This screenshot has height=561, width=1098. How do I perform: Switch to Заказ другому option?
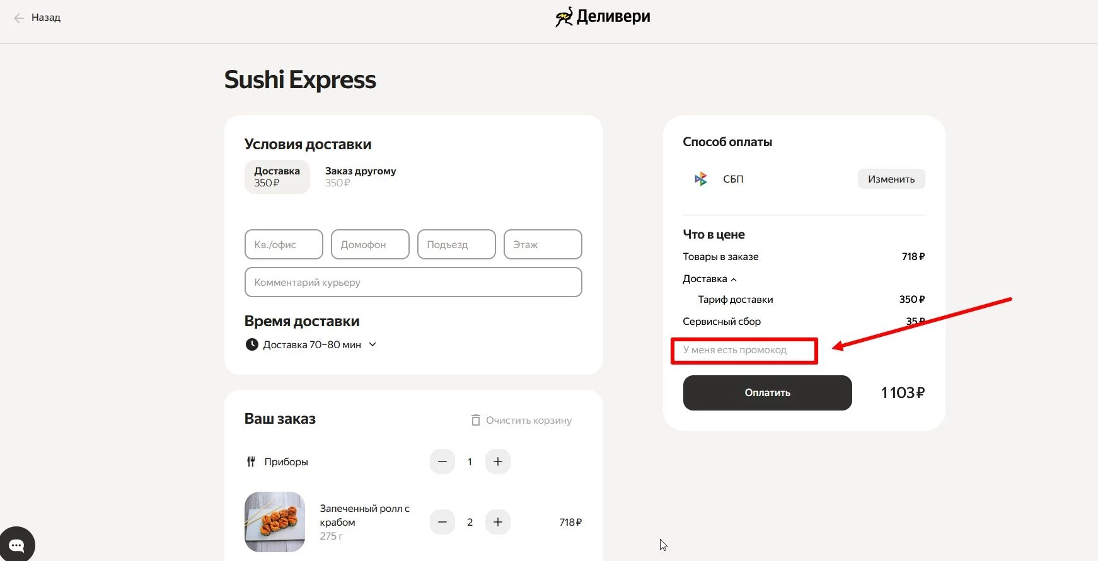click(360, 177)
